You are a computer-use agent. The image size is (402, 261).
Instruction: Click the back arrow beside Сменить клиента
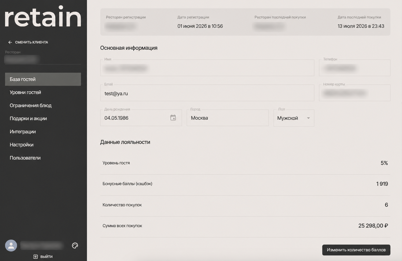point(10,42)
